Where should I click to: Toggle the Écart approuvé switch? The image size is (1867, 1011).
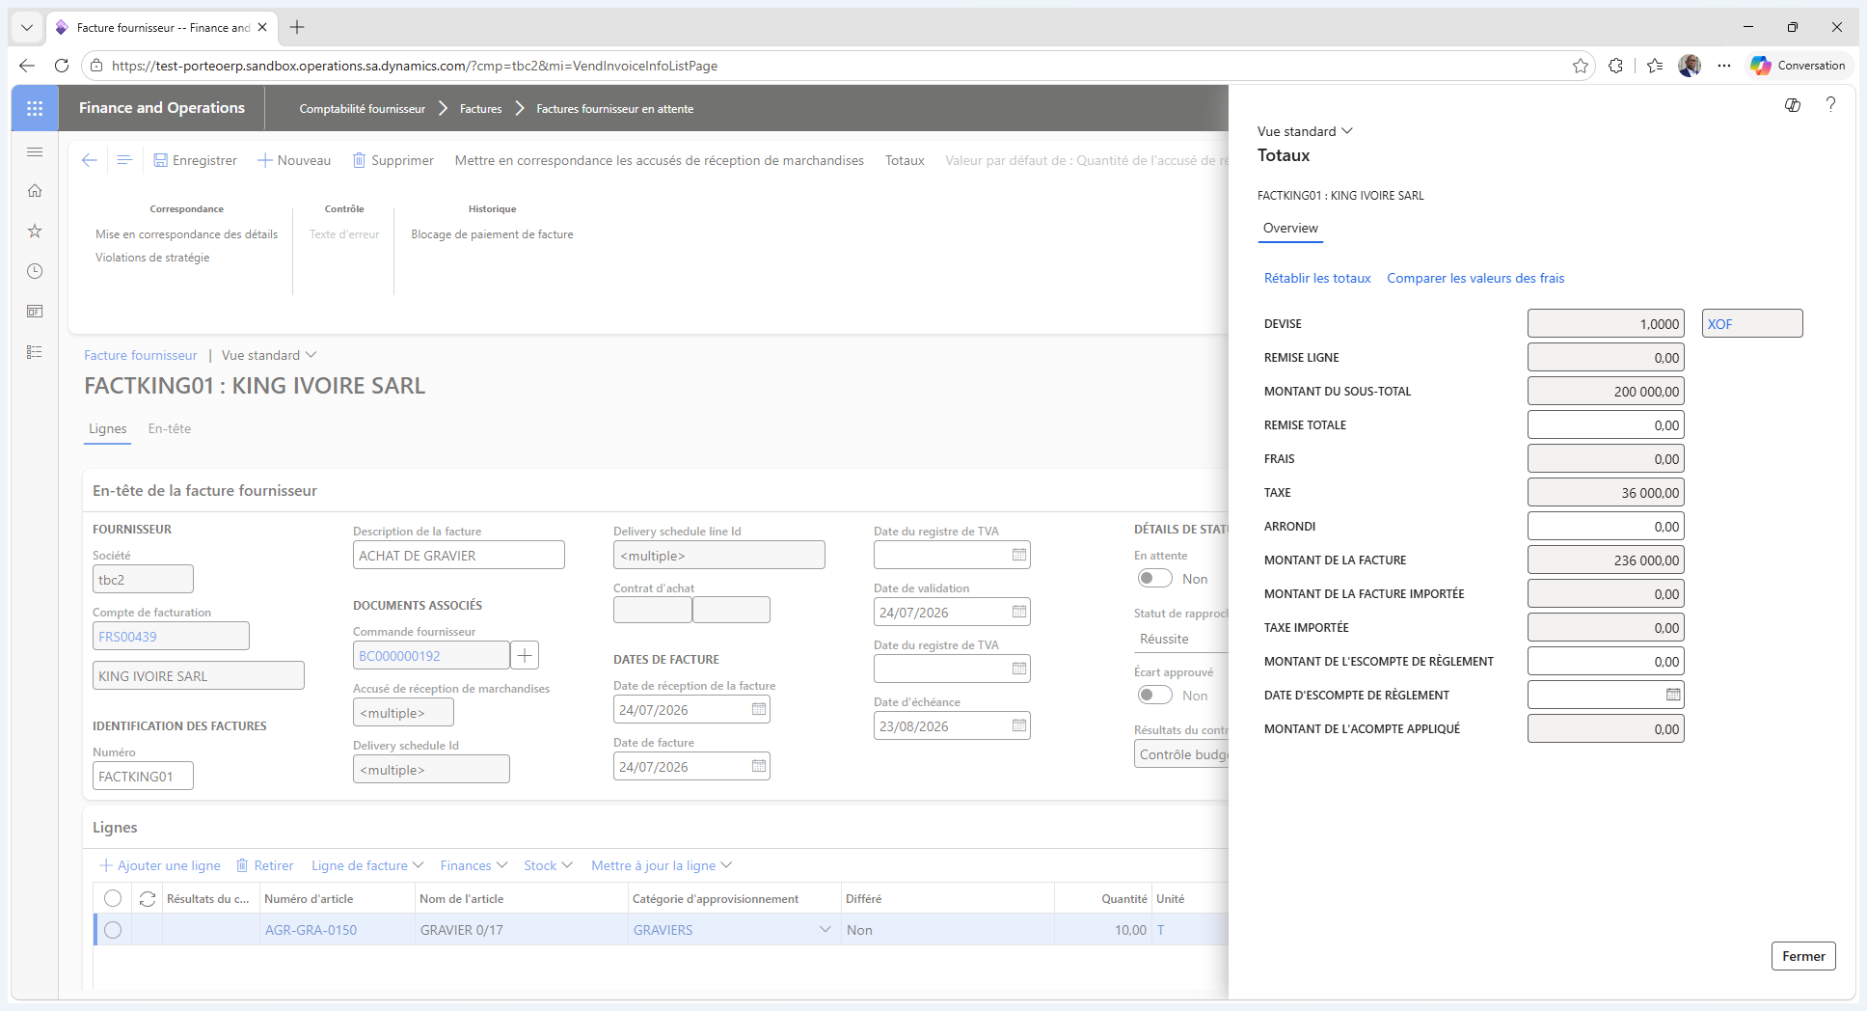point(1154,696)
